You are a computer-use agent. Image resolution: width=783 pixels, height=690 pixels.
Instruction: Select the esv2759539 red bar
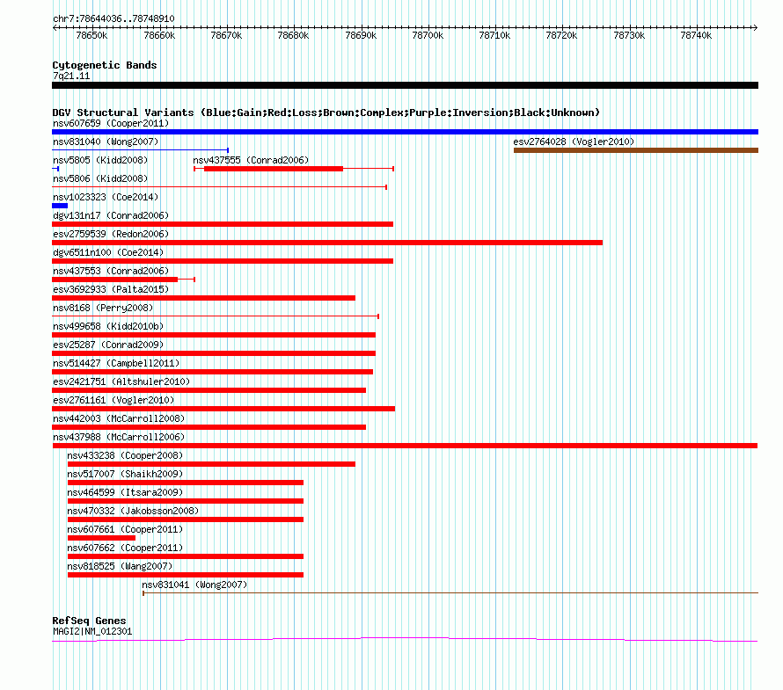click(327, 243)
